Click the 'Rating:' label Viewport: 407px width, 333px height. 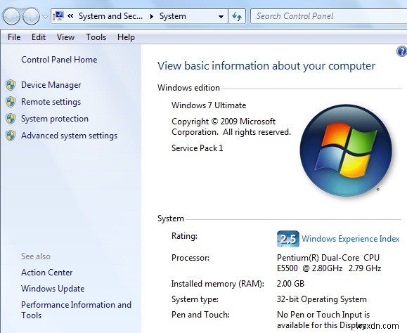pos(184,236)
